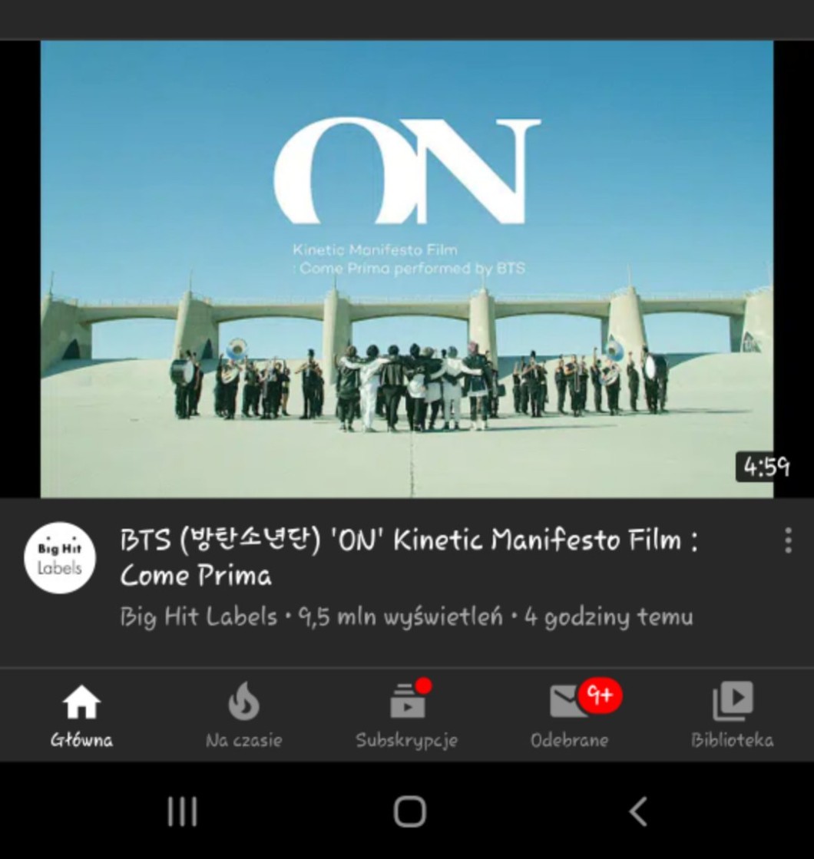
Task: Click the Big Hit Labels views info line
Action: click(x=407, y=617)
